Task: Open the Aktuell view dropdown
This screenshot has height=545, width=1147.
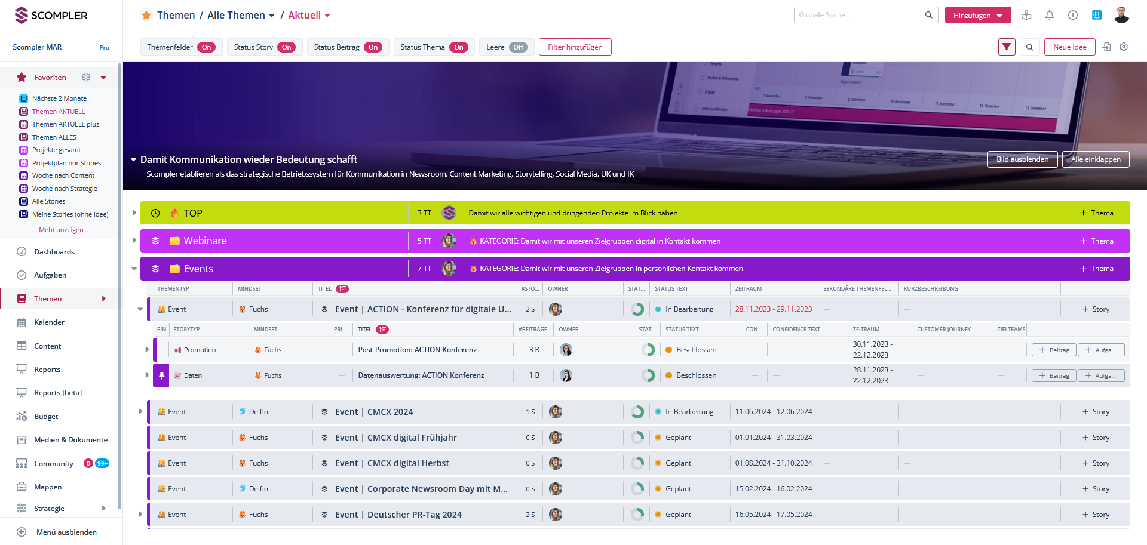Action: [x=327, y=16]
